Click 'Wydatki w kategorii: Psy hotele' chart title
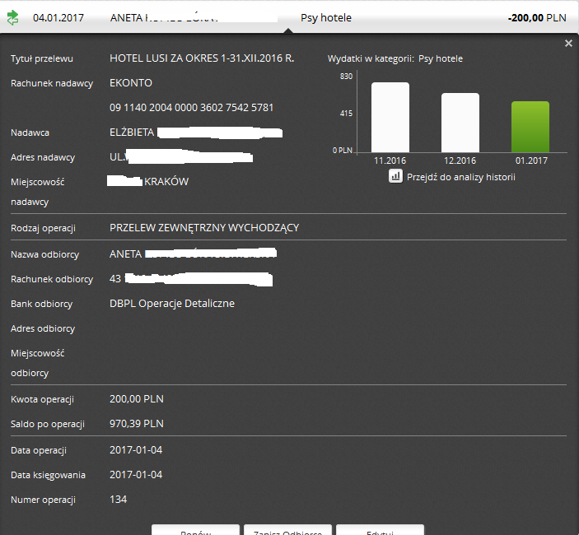Viewport: 579px width, 535px height. point(395,58)
